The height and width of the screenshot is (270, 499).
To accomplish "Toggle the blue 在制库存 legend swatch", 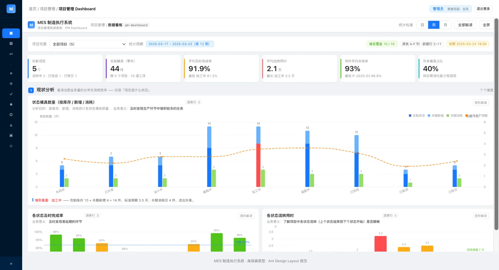I will (410, 115).
